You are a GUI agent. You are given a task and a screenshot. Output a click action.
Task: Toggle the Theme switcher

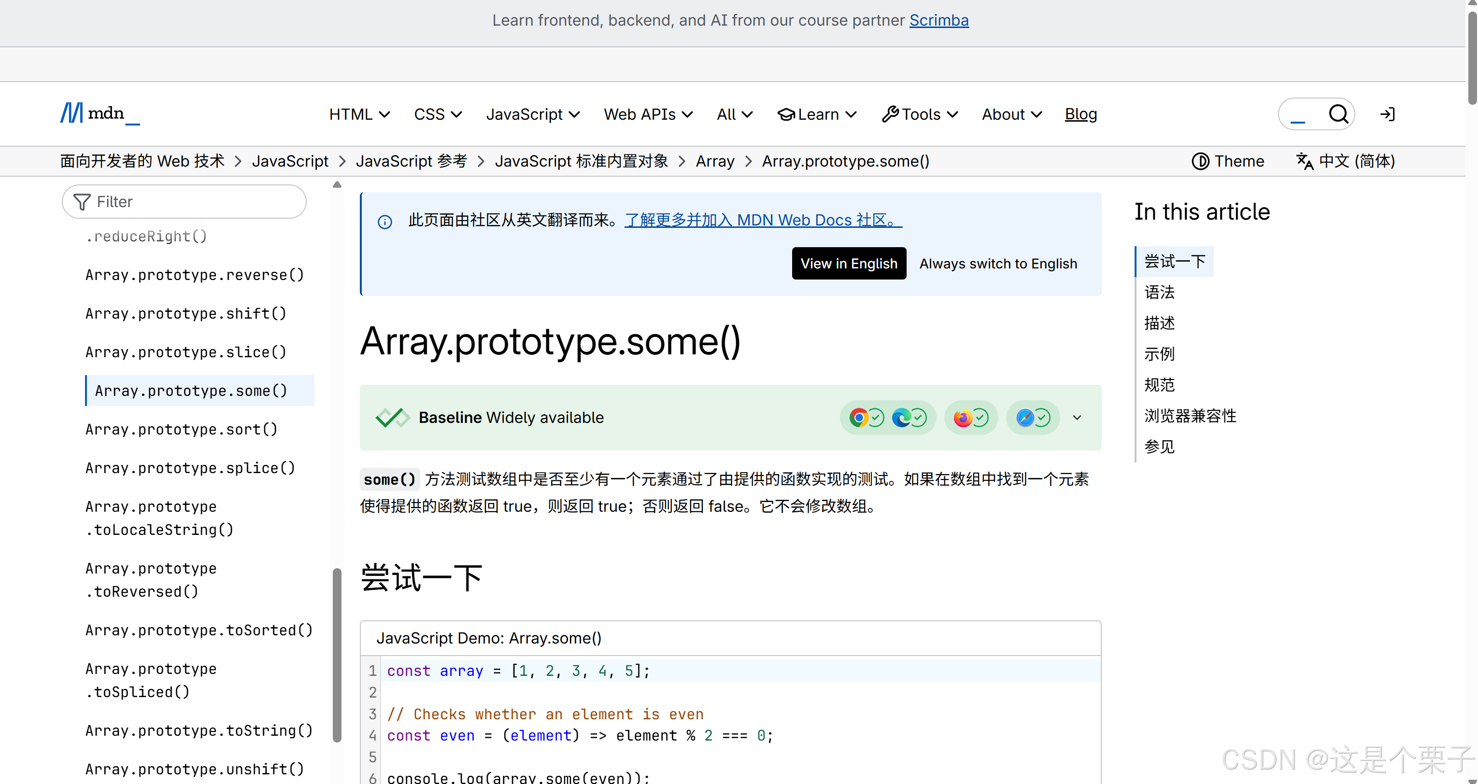pyautogui.click(x=1228, y=161)
